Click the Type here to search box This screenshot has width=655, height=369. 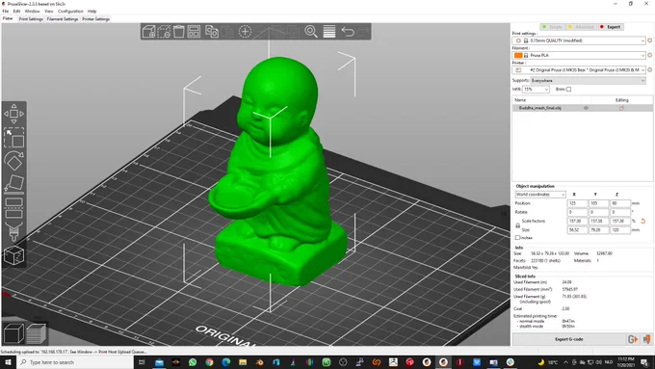point(76,362)
